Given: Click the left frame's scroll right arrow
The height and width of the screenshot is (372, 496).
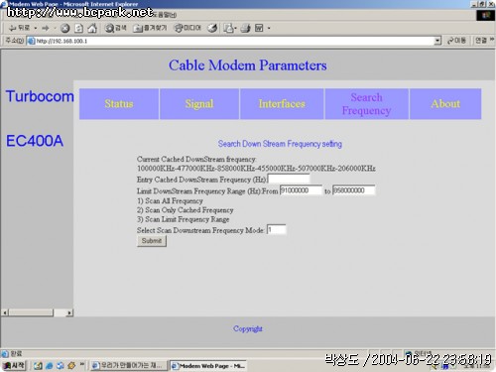Looking at the screenshot, I should 69,312.
